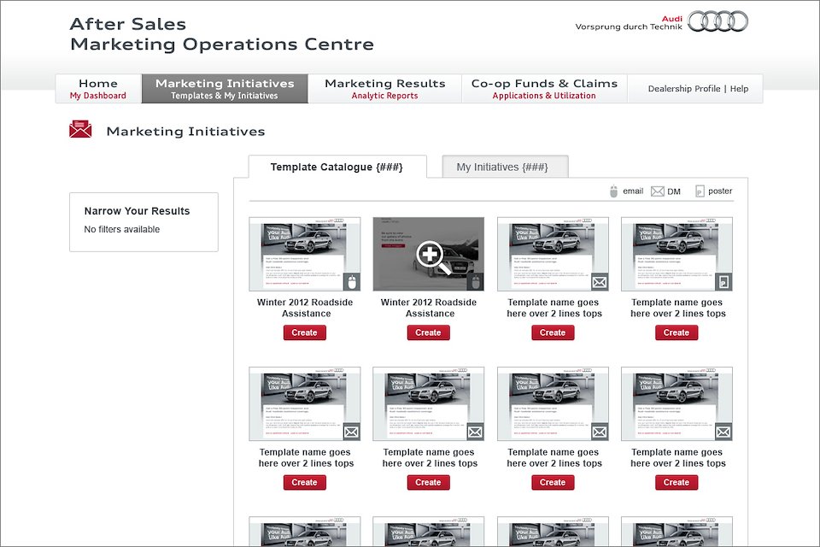Viewport: 820px width, 547px height.
Task: Open fourth second-row template thumbnail
Action: coord(676,403)
